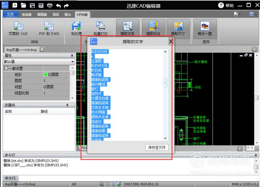The height and width of the screenshot is (187, 260).
Task: Open the 文件 menu tab
Action: [x=10, y=14]
